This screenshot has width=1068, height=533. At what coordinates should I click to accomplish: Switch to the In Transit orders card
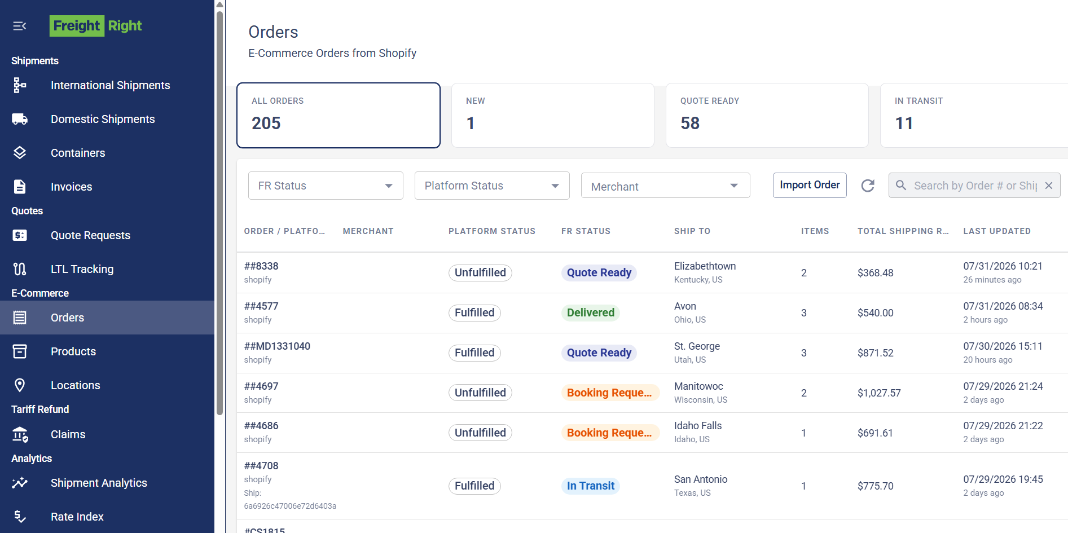tap(974, 116)
